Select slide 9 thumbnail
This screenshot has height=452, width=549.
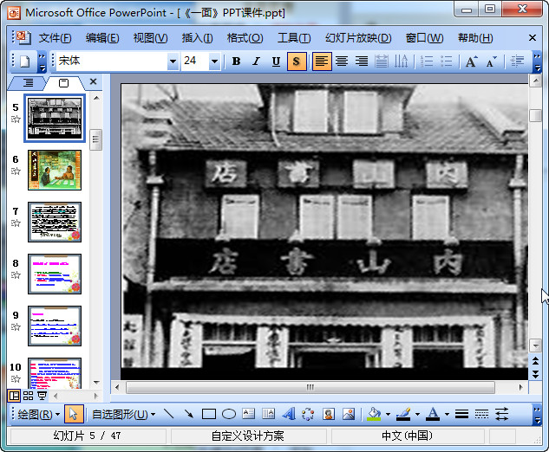[55, 326]
